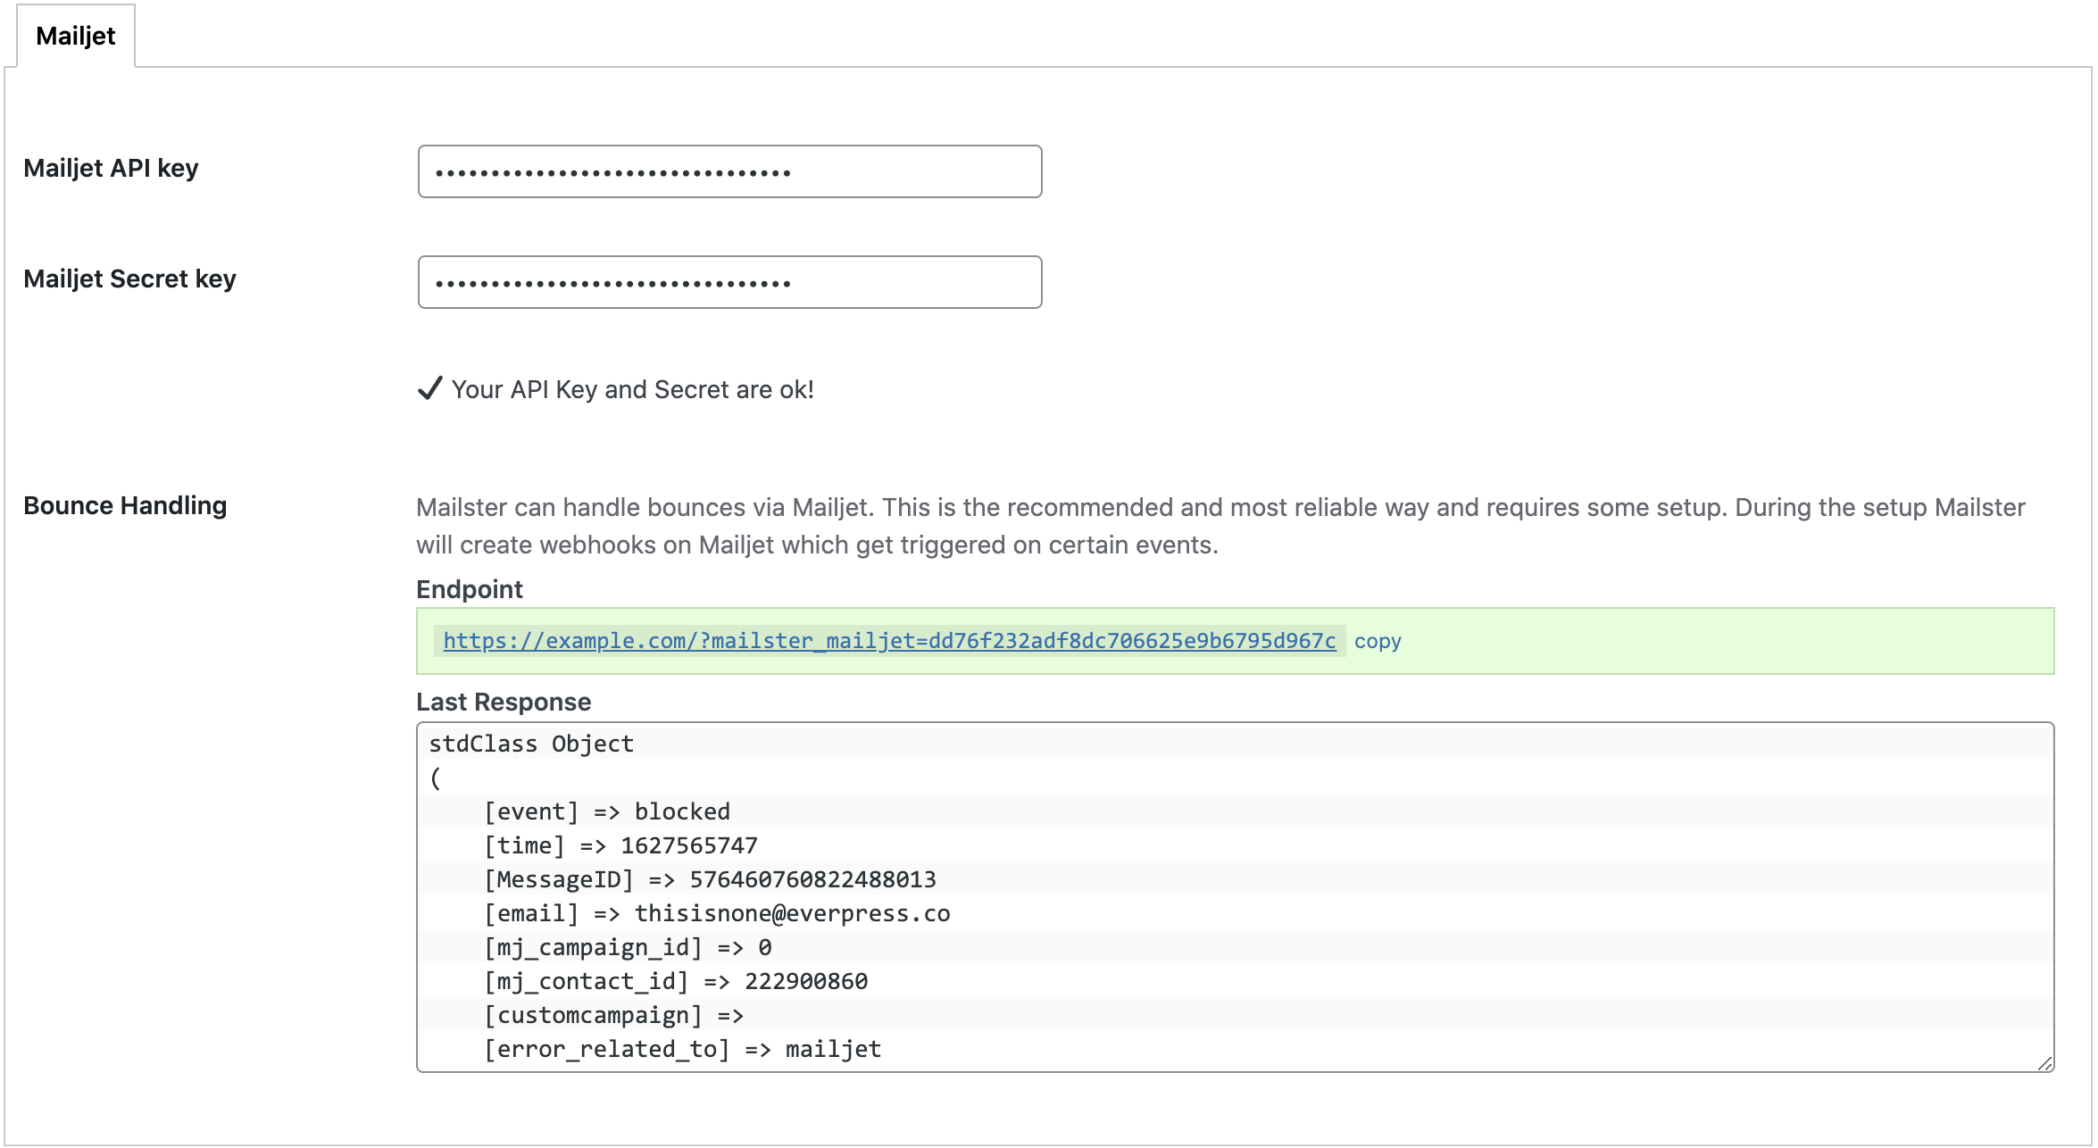Click the "[mj_campaign_id] => 0" line
The width and height of the screenshot is (2098, 1148).
(628, 947)
